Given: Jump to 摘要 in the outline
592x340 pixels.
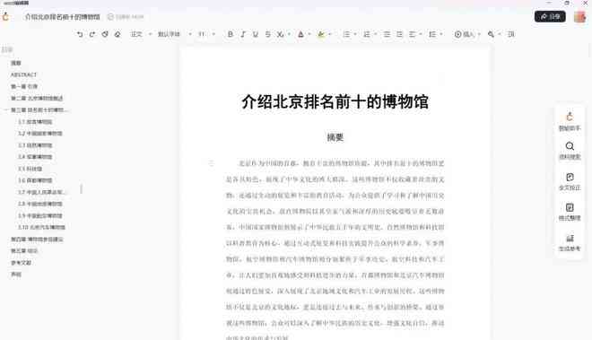Looking at the screenshot, I should point(16,63).
